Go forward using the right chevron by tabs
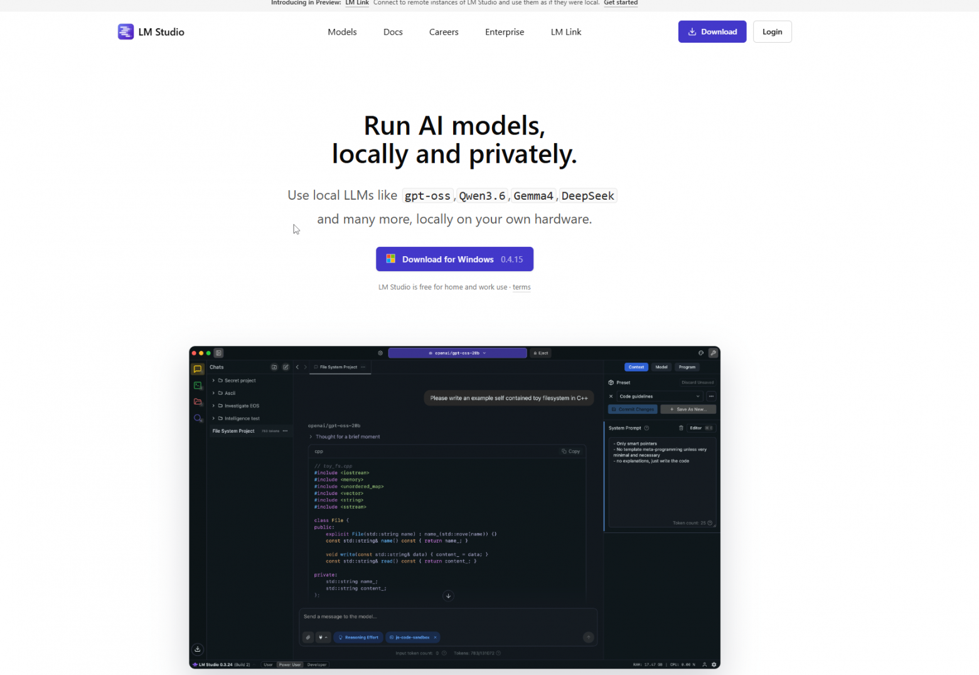Viewport: 979px width, 675px height. coord(306,367)
